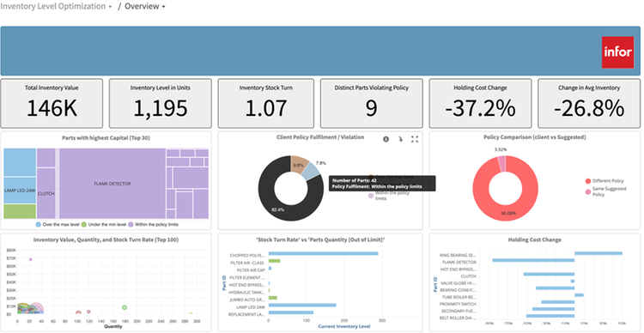
Task: Expand Client Policy Fulfilment chart to fullscreen
Action: coord(415,139)
